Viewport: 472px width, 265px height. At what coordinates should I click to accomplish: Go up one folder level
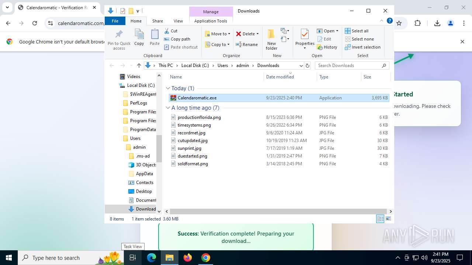pos(139,66)
